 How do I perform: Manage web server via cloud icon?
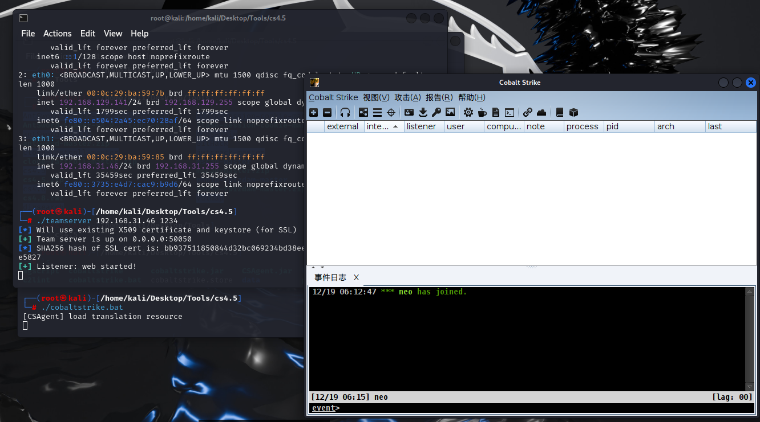(x=541, y=113)
